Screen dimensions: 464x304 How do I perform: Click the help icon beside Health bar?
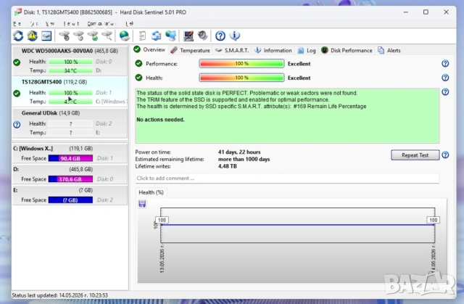445,78
